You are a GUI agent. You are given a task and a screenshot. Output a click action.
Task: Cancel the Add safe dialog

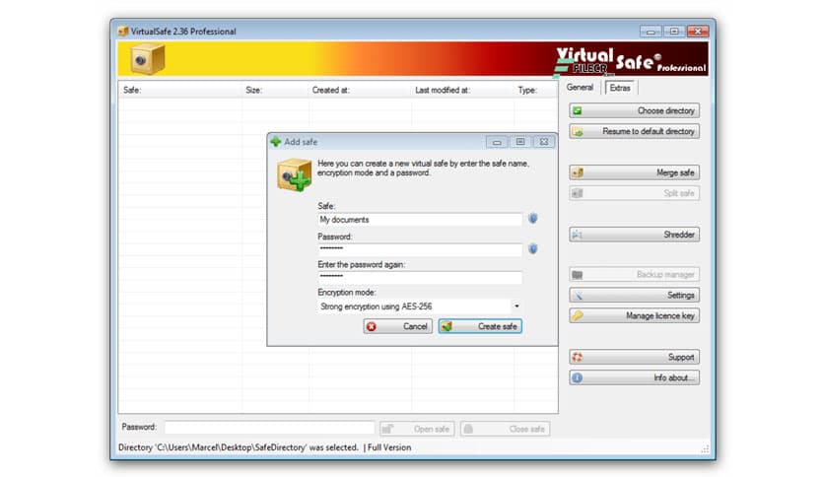coord(398,326)
